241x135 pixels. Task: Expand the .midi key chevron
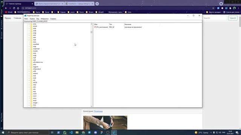tap(29, 78)
